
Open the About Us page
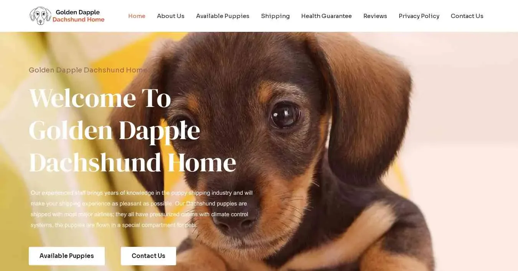tap(171, 16)
